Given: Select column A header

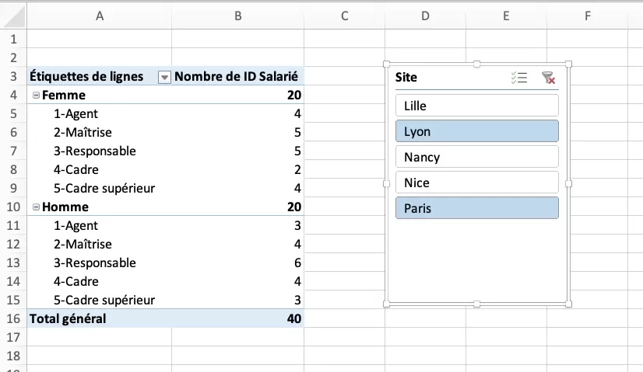Looking at the screenshot, I should [100, 16].
